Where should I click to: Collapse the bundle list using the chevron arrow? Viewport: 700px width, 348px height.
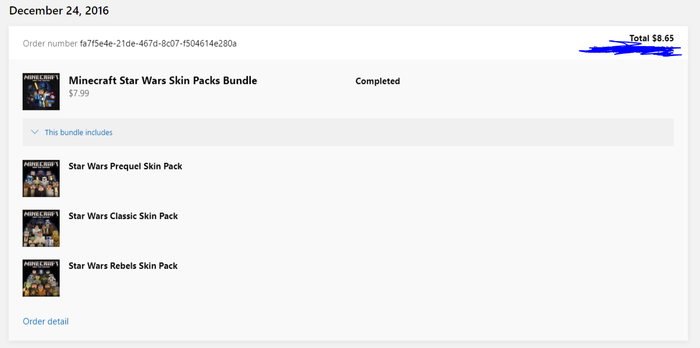point(35,133)
